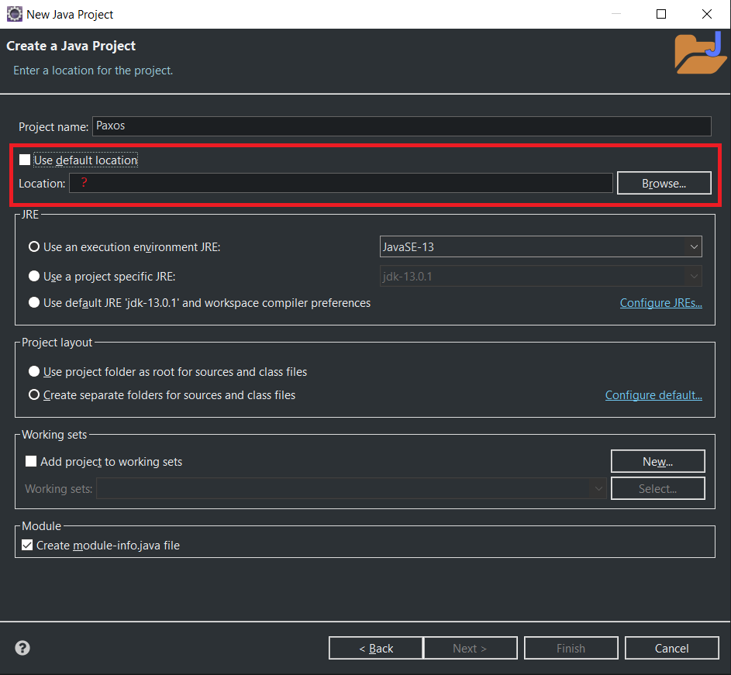This screenshot has height=675, width=731.
Task: Click the Location text field
Action: (341, 183)
